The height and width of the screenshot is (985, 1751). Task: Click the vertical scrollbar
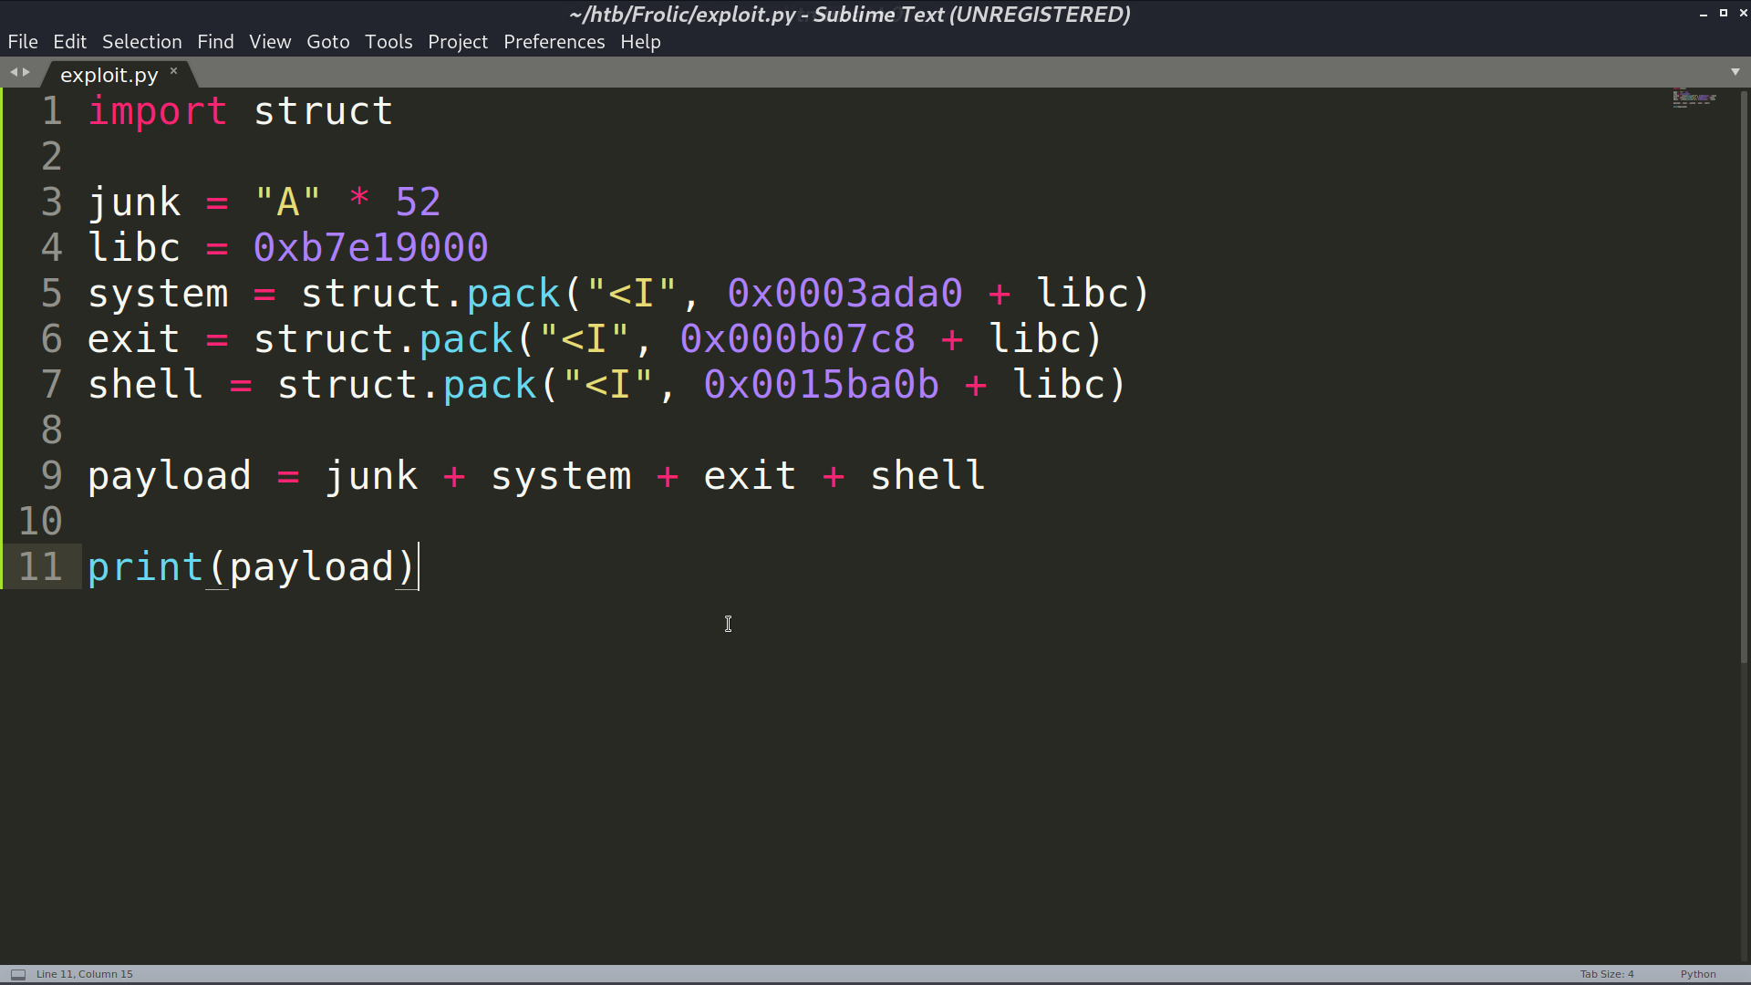coord(1744,376)
